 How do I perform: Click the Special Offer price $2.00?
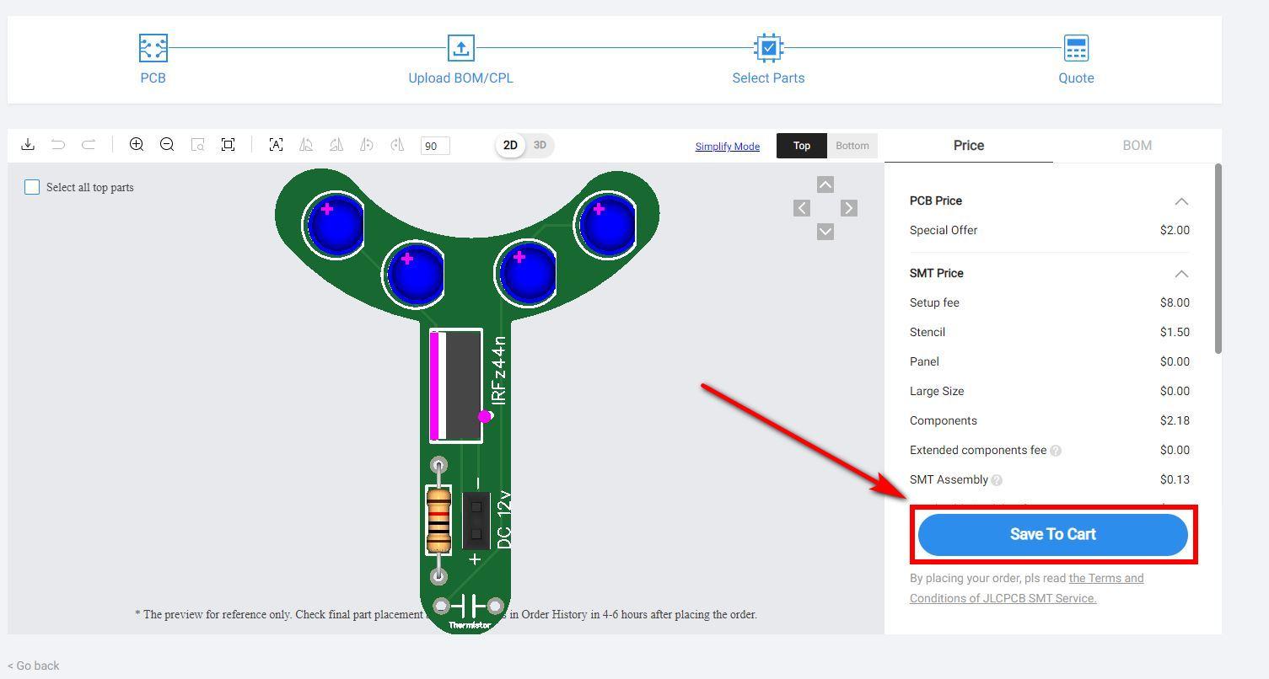(1175, 230)
